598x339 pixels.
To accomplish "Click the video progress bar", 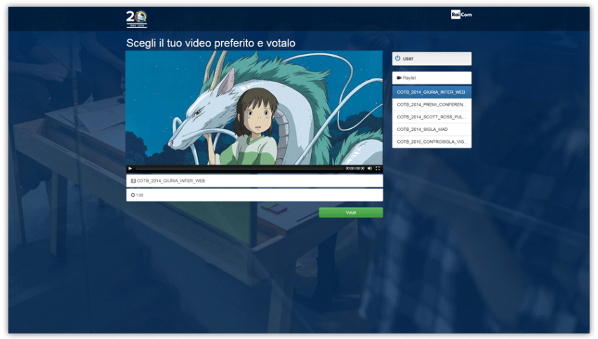I will (x=239, y=168).
